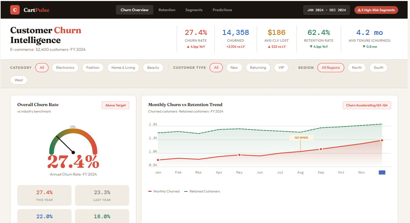The width and height of the screenshot is (410, 223).
Task: Click the 62.4% Retention Rate KPI
Action: tap(319, 39)
